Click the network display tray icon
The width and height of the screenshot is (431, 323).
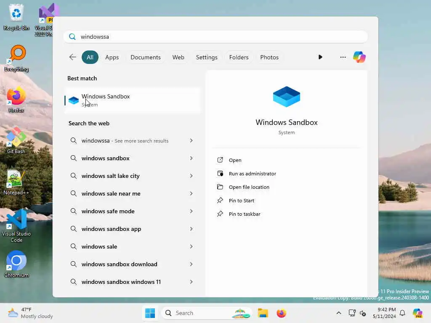[x=352, y=313]
